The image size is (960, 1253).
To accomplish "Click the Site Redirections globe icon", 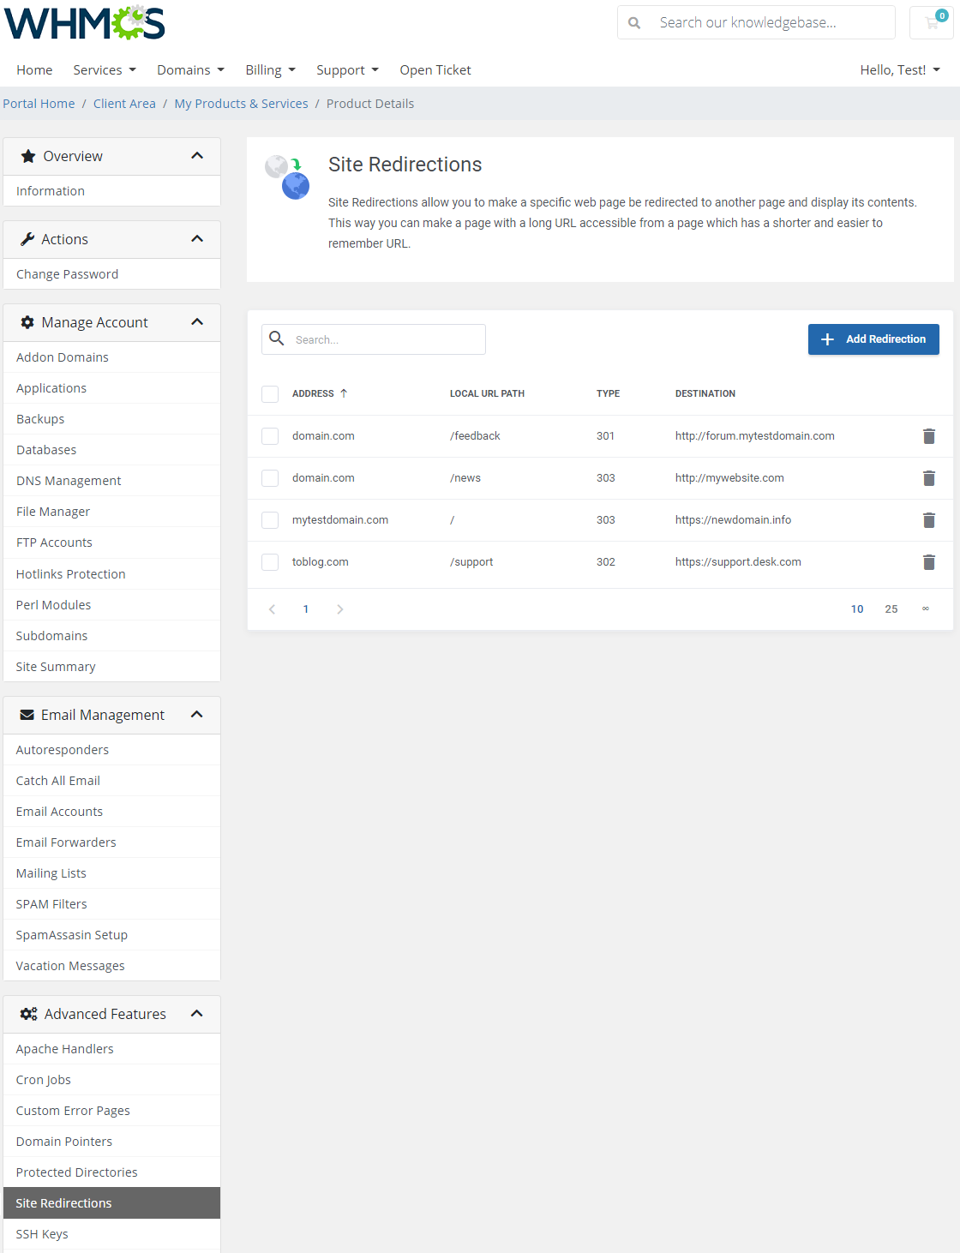I will tap(287, 177).
